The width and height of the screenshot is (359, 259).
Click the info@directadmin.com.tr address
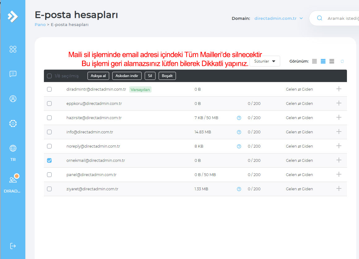tap(90, 132)
